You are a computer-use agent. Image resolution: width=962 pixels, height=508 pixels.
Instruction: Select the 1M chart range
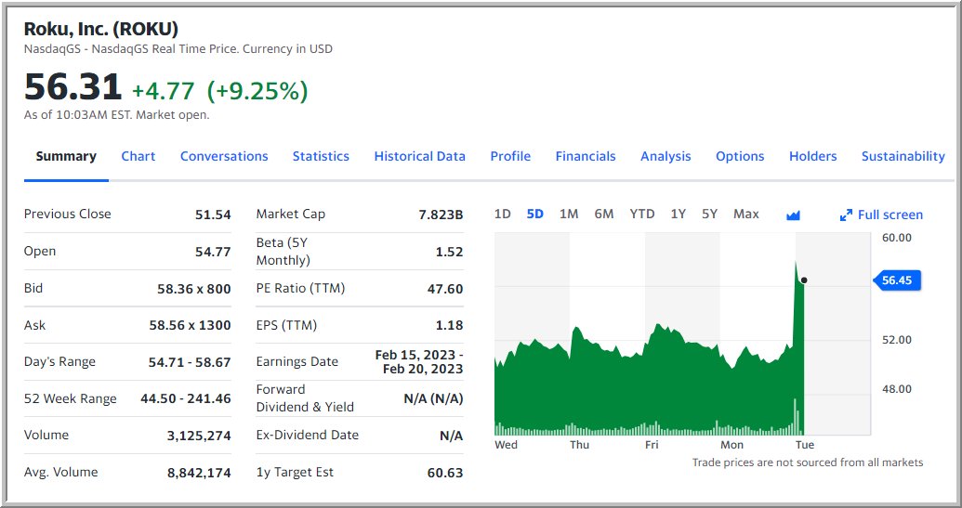pos(569,214)
